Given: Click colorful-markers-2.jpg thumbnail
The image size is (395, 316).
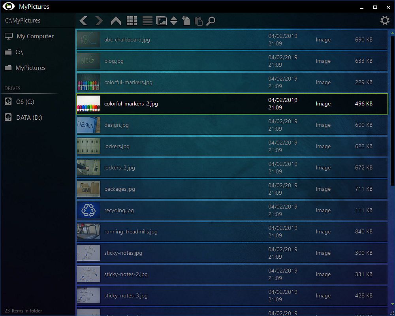Looking at the screenshot, I should (88, 103).
